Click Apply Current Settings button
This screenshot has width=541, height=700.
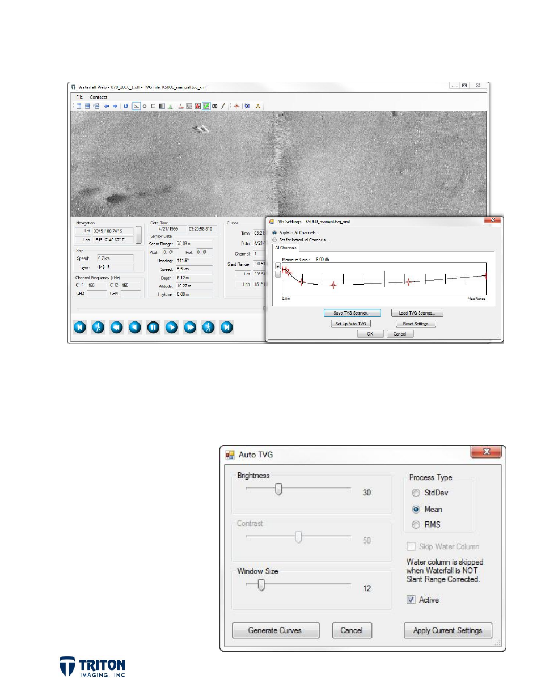point(448,630)
